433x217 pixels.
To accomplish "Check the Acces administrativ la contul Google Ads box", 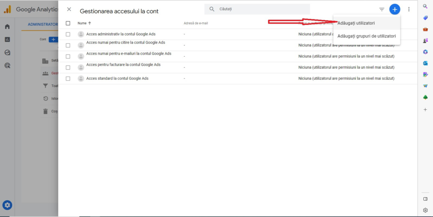I will 68,34.
